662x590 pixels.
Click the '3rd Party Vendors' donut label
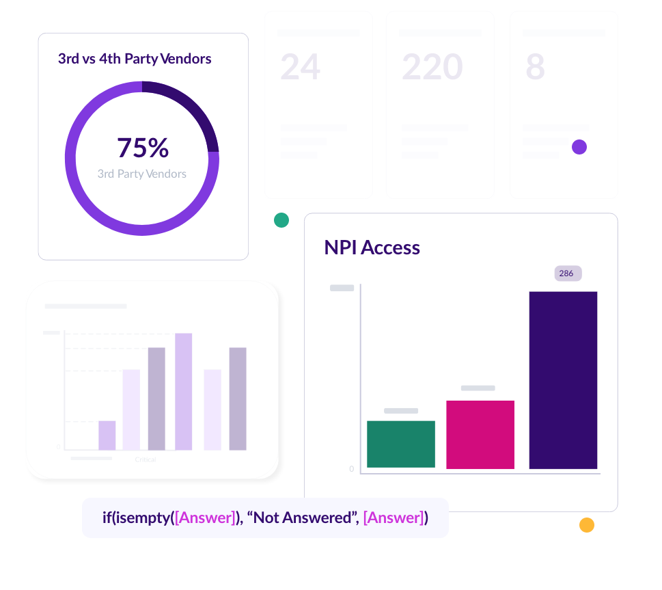142,174
